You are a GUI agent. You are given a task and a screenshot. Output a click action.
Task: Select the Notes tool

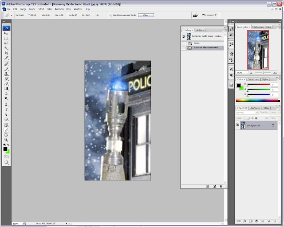6,125
